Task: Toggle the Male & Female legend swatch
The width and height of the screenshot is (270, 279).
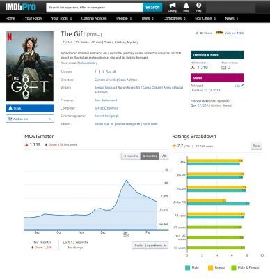Action: point(234,268)
